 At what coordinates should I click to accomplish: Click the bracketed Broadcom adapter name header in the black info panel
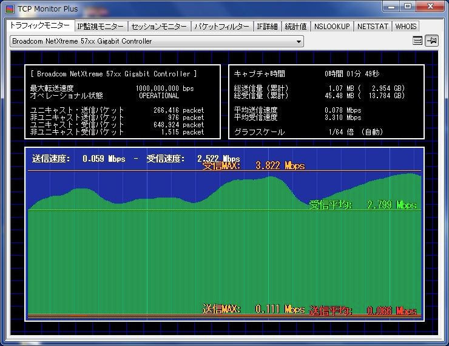point(113,74)
